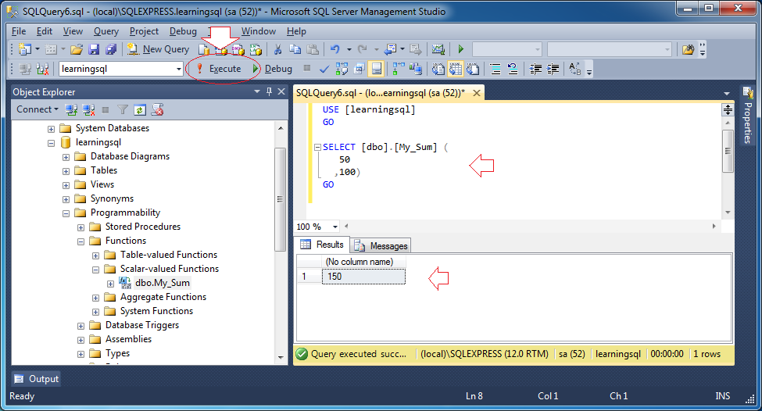Click the Object Explorer Refresh icon

click(x=139, y=110)
